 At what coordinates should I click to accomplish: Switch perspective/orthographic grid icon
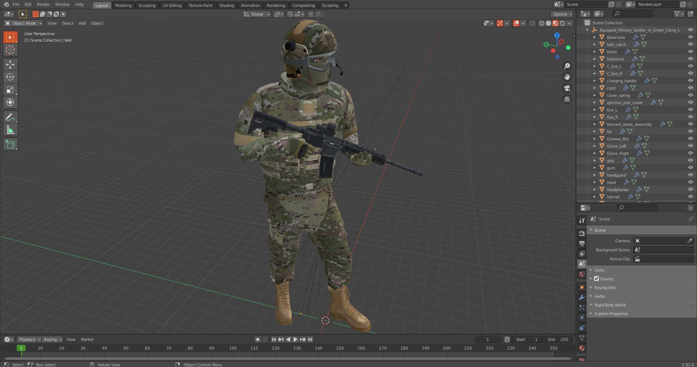point(567,99)
